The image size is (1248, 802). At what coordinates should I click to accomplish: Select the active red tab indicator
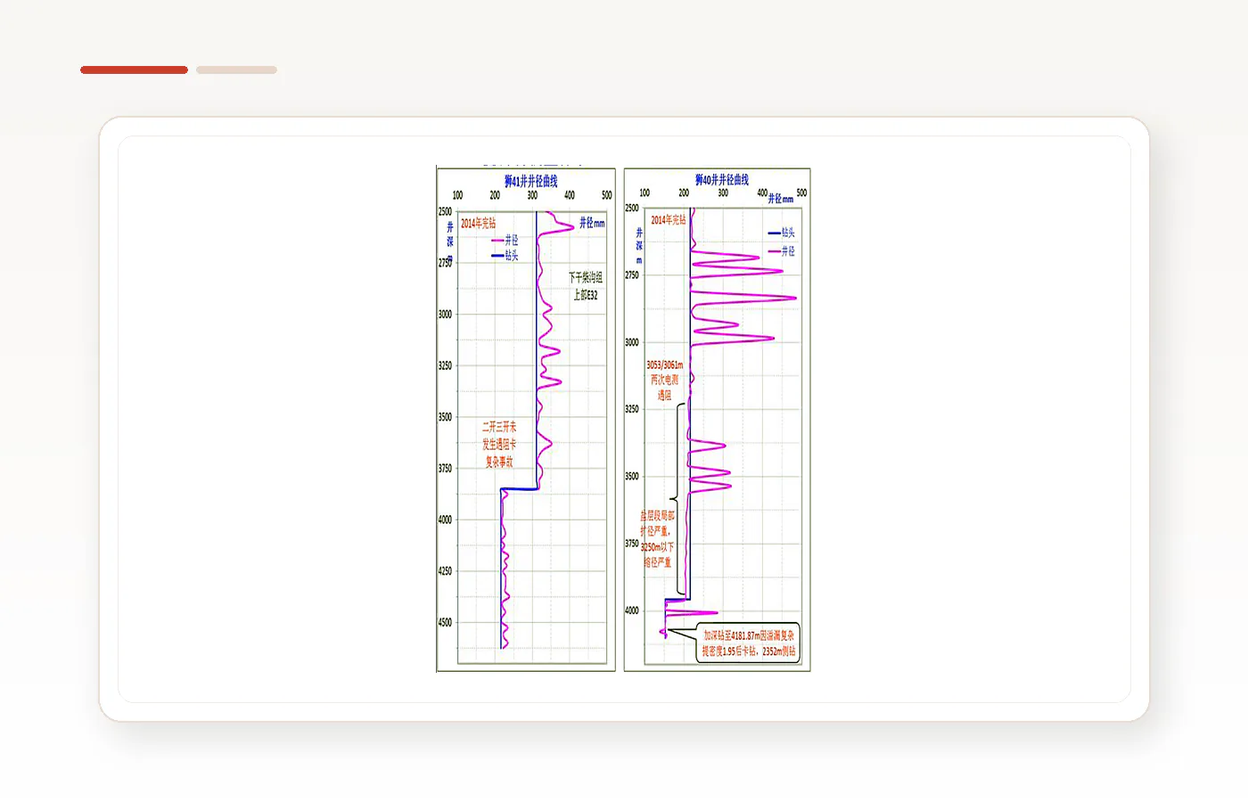tap(134, 70)
